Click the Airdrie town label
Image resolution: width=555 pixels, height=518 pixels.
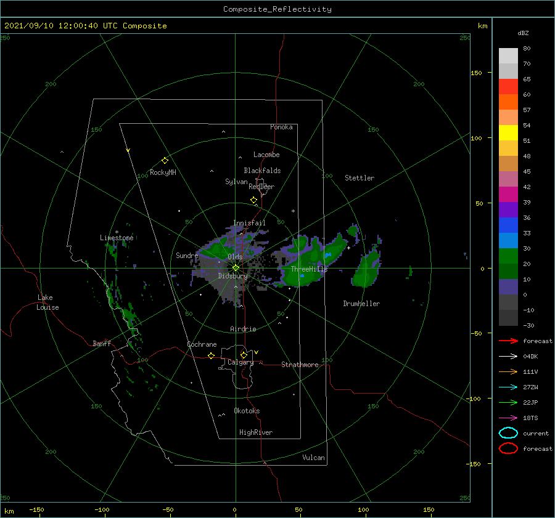click(x=243, y=329)
